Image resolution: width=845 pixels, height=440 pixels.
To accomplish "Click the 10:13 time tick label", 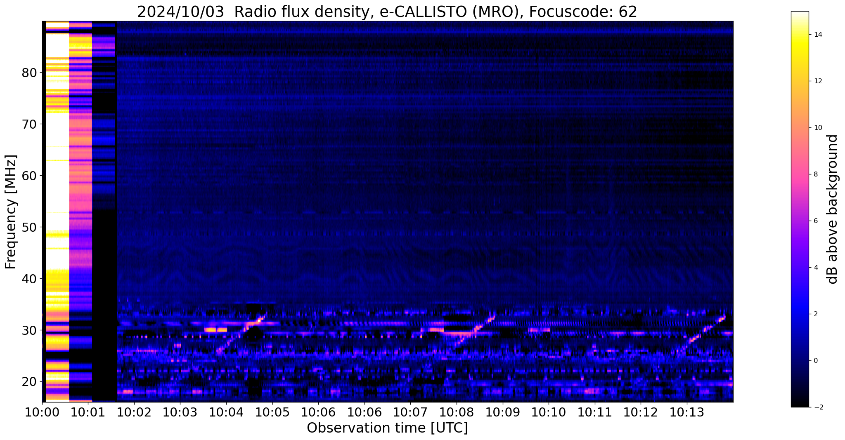I will click(687, 413).
